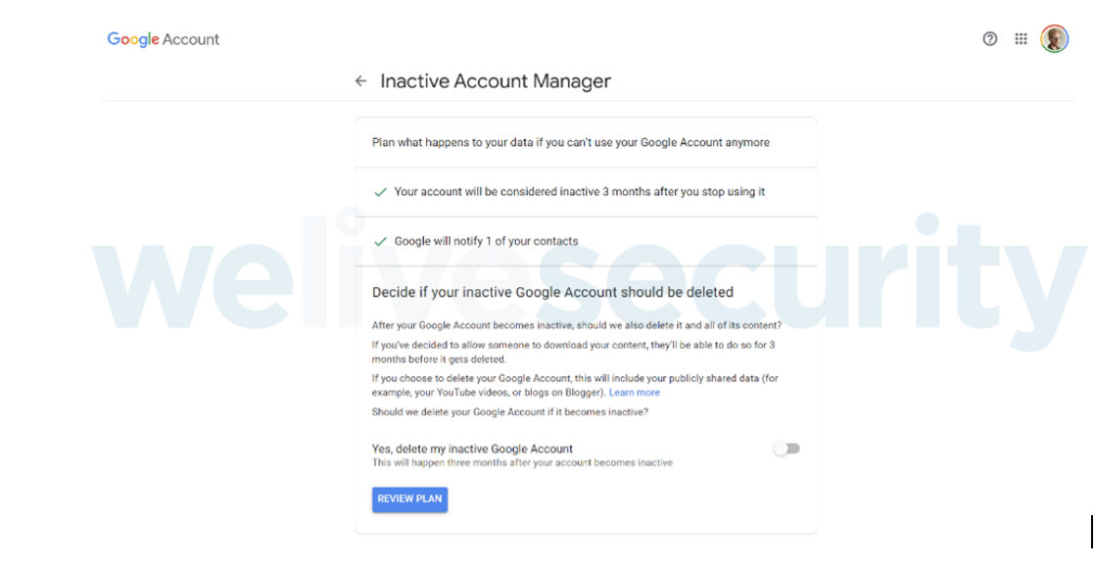Click the 'This will happen three months after' subtext

(522, 462)
